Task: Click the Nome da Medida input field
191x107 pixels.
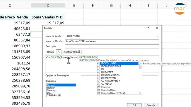Action: point(112,41)
